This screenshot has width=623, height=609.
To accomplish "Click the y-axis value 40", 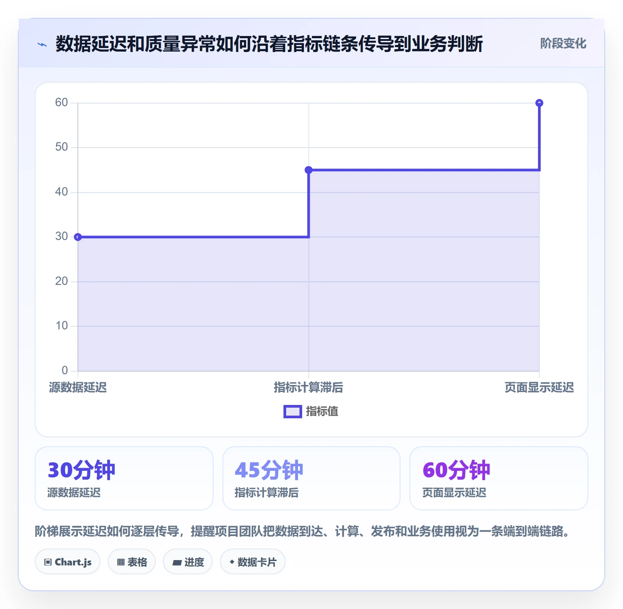I will coord(61,192).
